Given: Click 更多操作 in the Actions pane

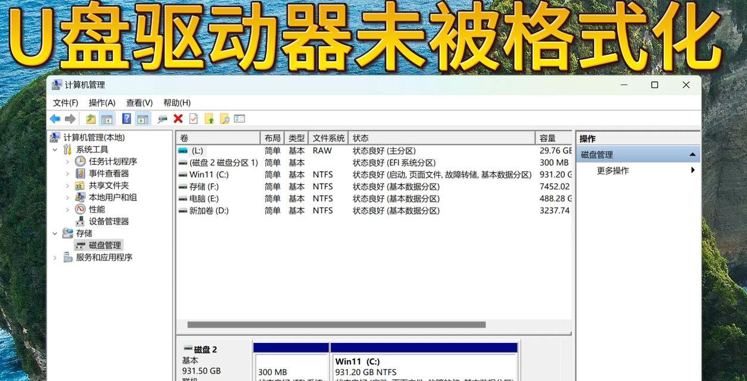Looking at the screenshot, I should tap(612, 171).
